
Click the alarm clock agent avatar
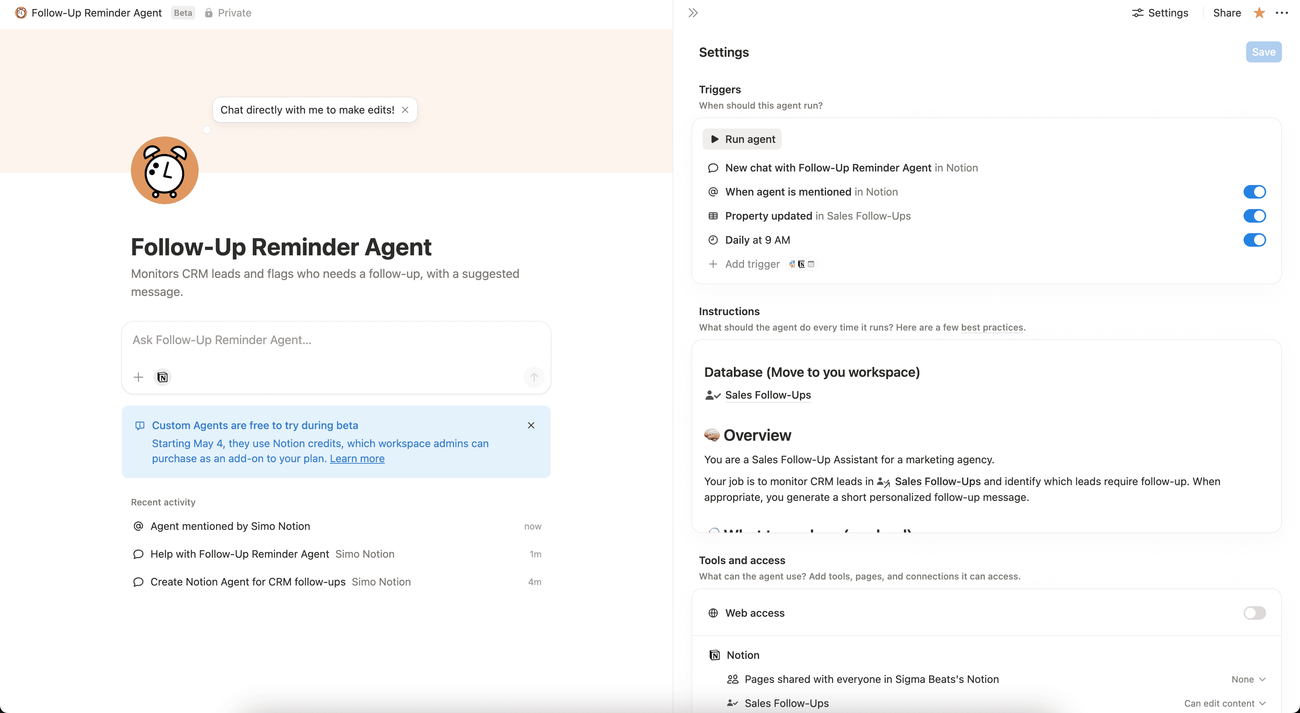click(164, 170)
